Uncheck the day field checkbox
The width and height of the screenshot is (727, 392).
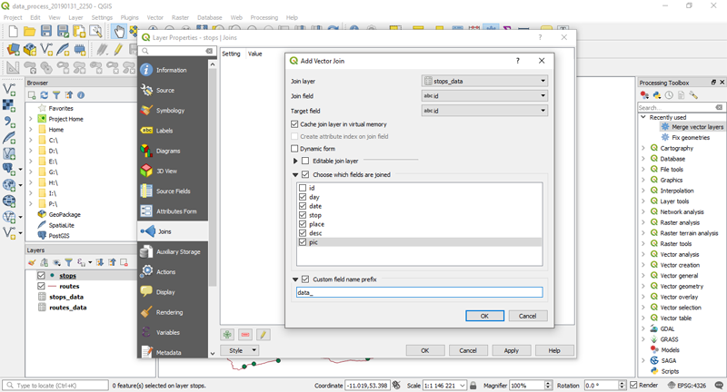click(303, 197)
